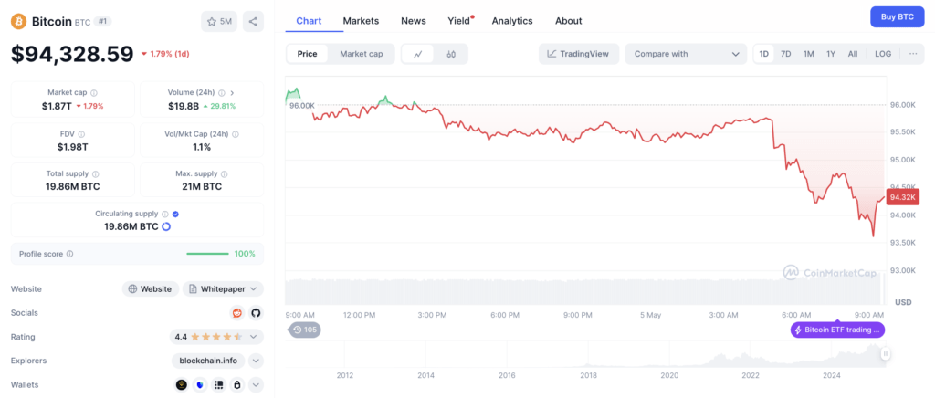The image size is (935, 398).
Task: Open Market cap info tooltip icon
Action: pos(94,93)
